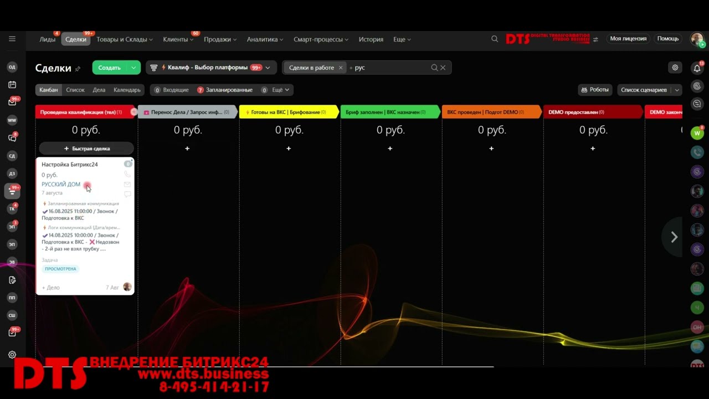The image size is (709, 399).
Task: Open the История section
Action: [371, 39]
